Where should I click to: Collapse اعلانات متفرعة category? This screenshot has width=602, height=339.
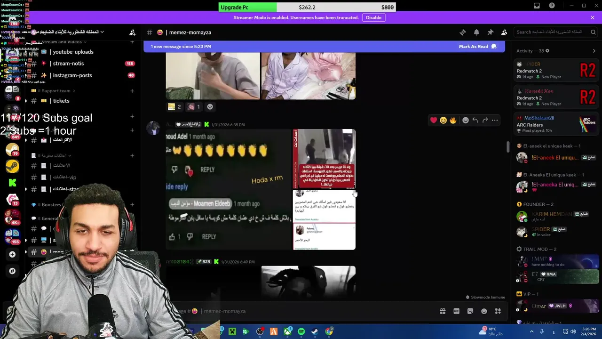52,155
